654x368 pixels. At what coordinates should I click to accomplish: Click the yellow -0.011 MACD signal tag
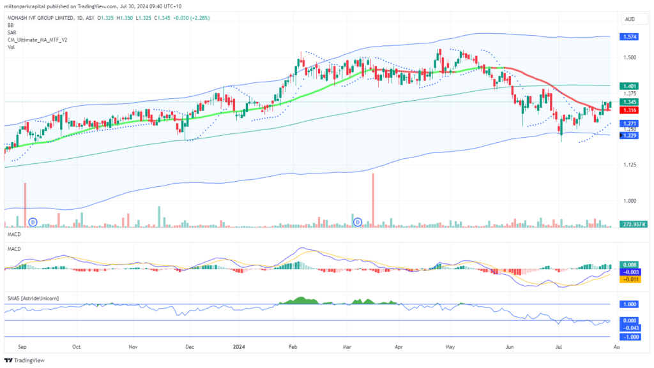630,279
